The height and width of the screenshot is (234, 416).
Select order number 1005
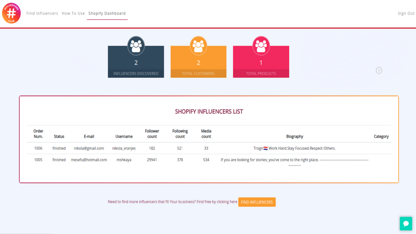pyautogui.click(x=38, y=160)
